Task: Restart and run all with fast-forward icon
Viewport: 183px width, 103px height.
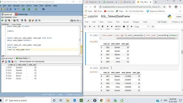Action: coord(132,27)
